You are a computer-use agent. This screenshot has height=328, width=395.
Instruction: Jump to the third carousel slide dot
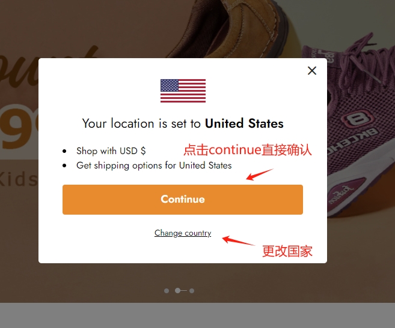[192, 291]
